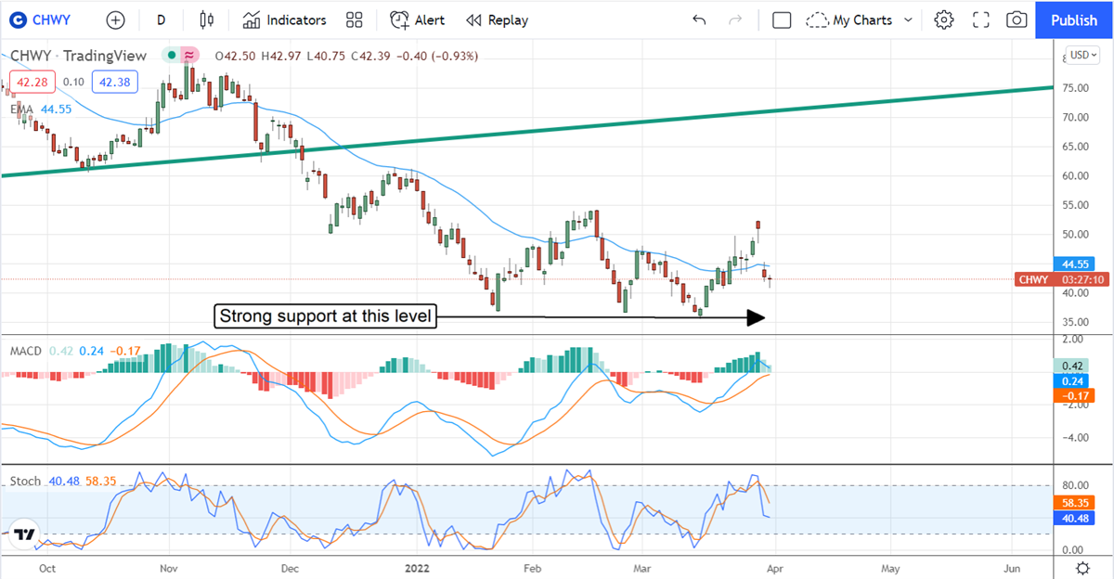1114x579 pixels.
Task: Change the D timeframe interval
Action: tap(162, 19)
